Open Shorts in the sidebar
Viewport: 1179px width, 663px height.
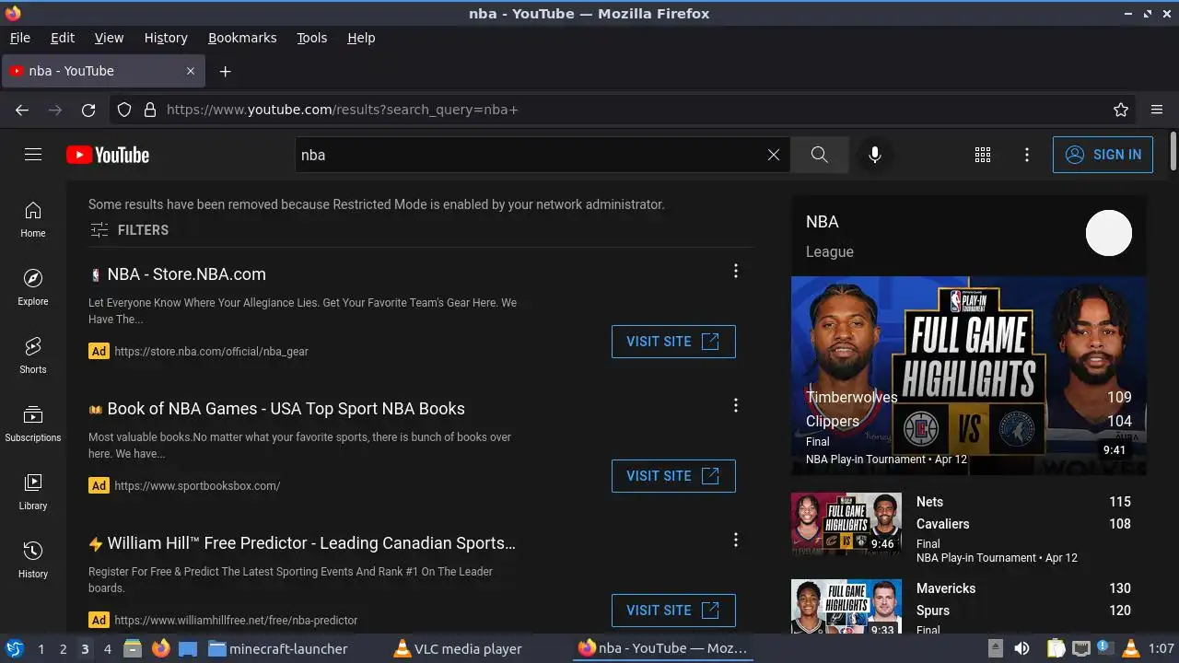[x=33, y=355]
